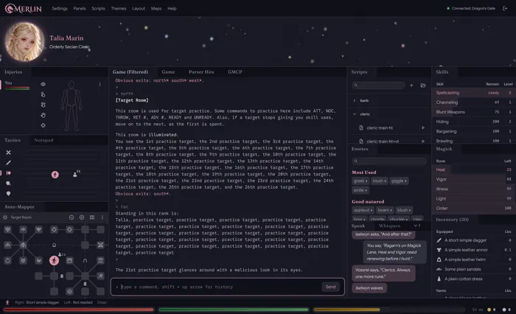This screenshot has width=516, height=314.
Task: Open the Help menu
Action: coord(172,9)
